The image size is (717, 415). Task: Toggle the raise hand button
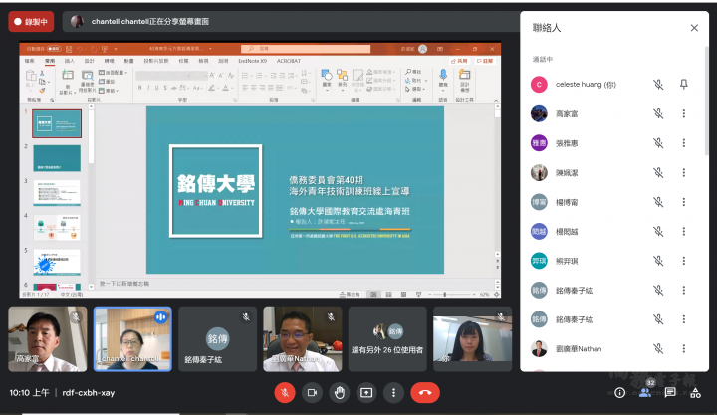click(340, 392)
